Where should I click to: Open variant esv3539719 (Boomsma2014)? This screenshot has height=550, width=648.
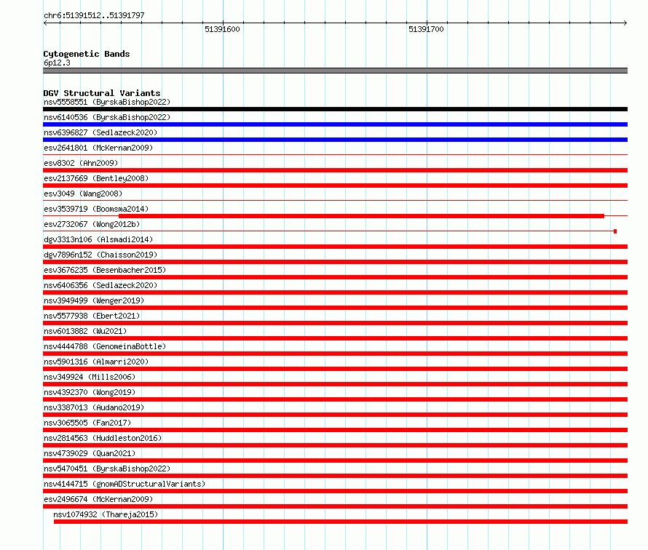tap(96, 209)
